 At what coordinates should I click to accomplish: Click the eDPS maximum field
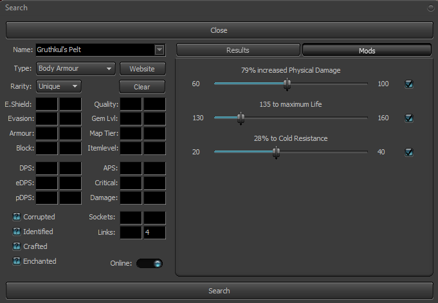click(70, 183)
